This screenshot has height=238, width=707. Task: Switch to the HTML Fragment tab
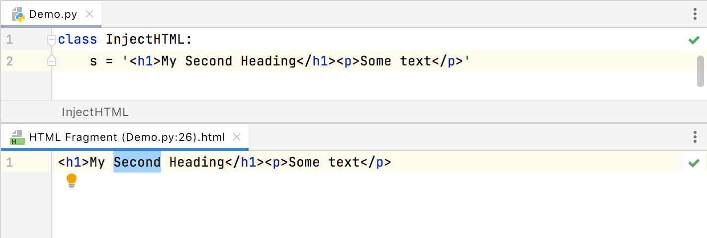(127, 137)
